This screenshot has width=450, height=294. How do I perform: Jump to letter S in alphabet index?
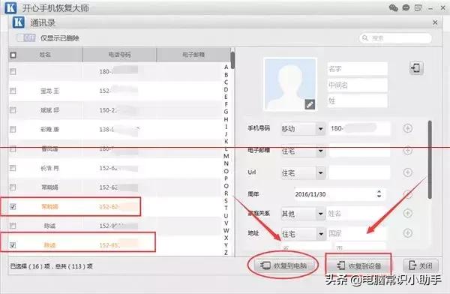tap(226, 200)
